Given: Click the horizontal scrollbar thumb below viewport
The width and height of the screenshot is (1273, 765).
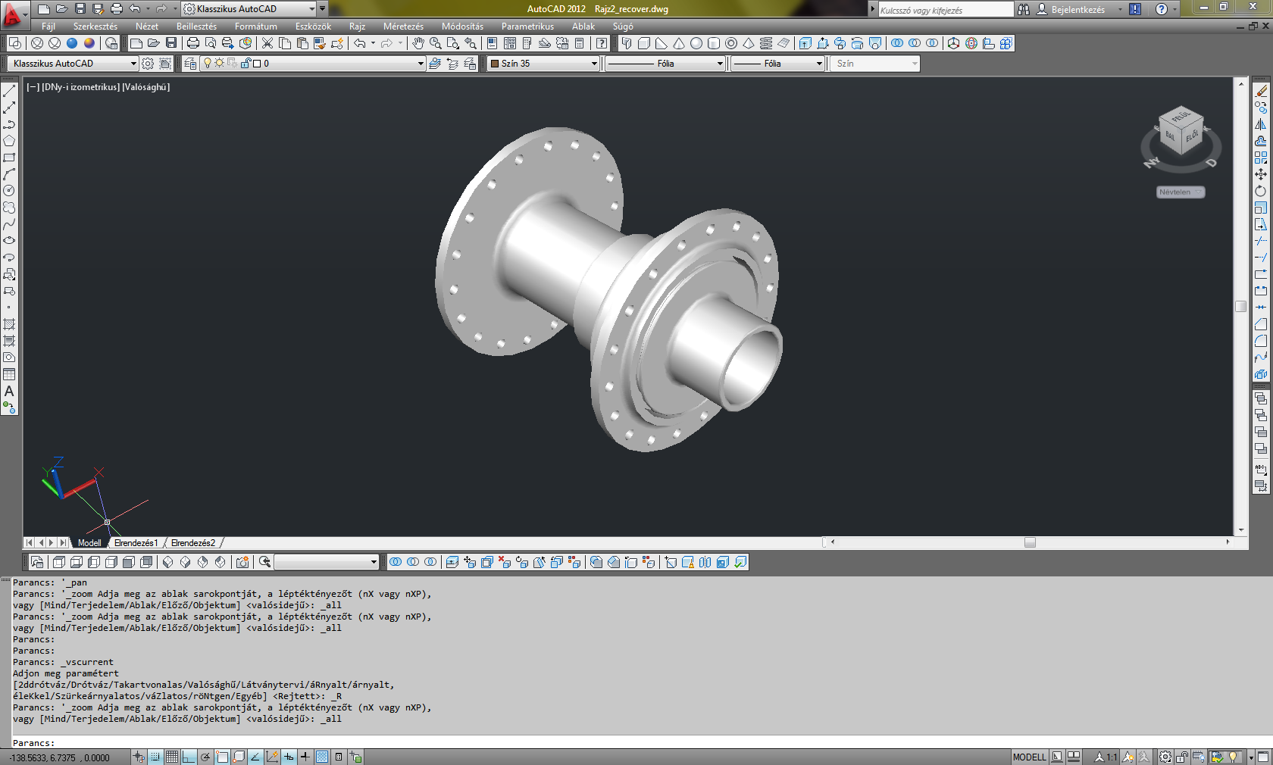Looking at the screenshot, I should 1030,542.
